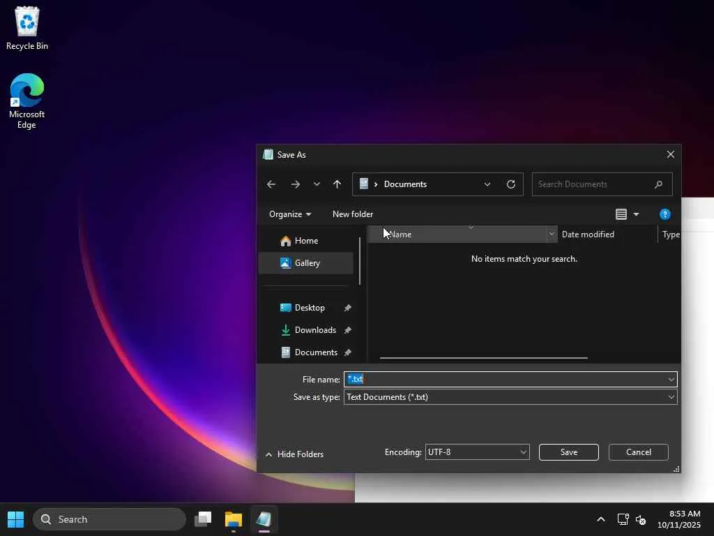This screenshot has height=536, width=714.
Task: Open the blue help question icon
Action: pyautogui.click(x=664, y=214)
